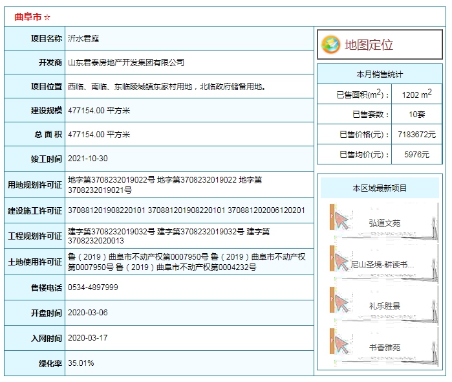Click the 建设施工许可证 permit numbers cell
Viewport: 452px width, 382px height.
pyautogui.click(x=189, y=210)
